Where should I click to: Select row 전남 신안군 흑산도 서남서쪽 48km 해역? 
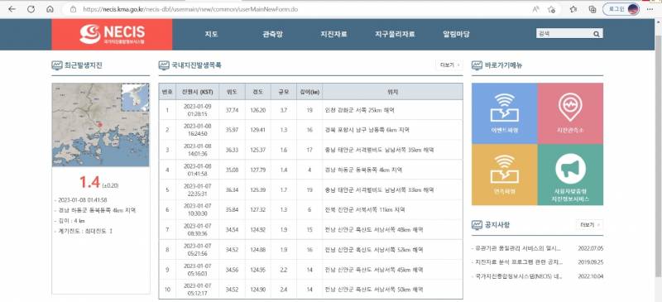pyautogui.click(x=311, y=230)
